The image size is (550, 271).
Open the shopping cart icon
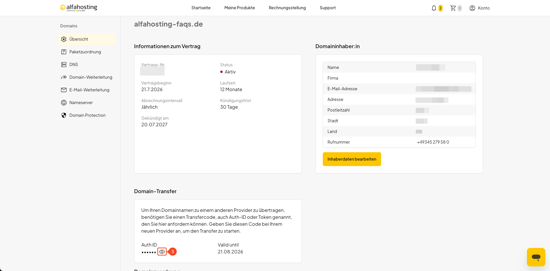click(453, 8)
